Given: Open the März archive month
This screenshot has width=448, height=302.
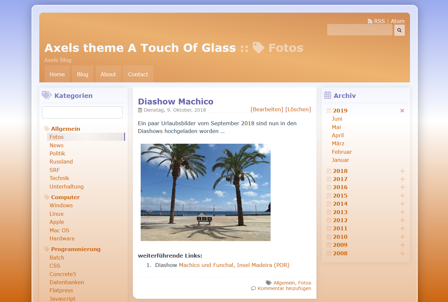Looking at the screenshot, I should (x=338, y=143).
